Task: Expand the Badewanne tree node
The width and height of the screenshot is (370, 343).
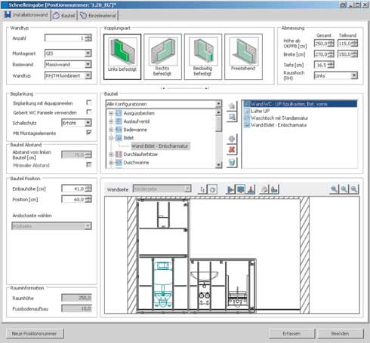Action: pos(111,130)
